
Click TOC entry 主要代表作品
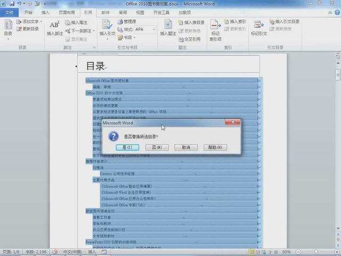point(103,180)
